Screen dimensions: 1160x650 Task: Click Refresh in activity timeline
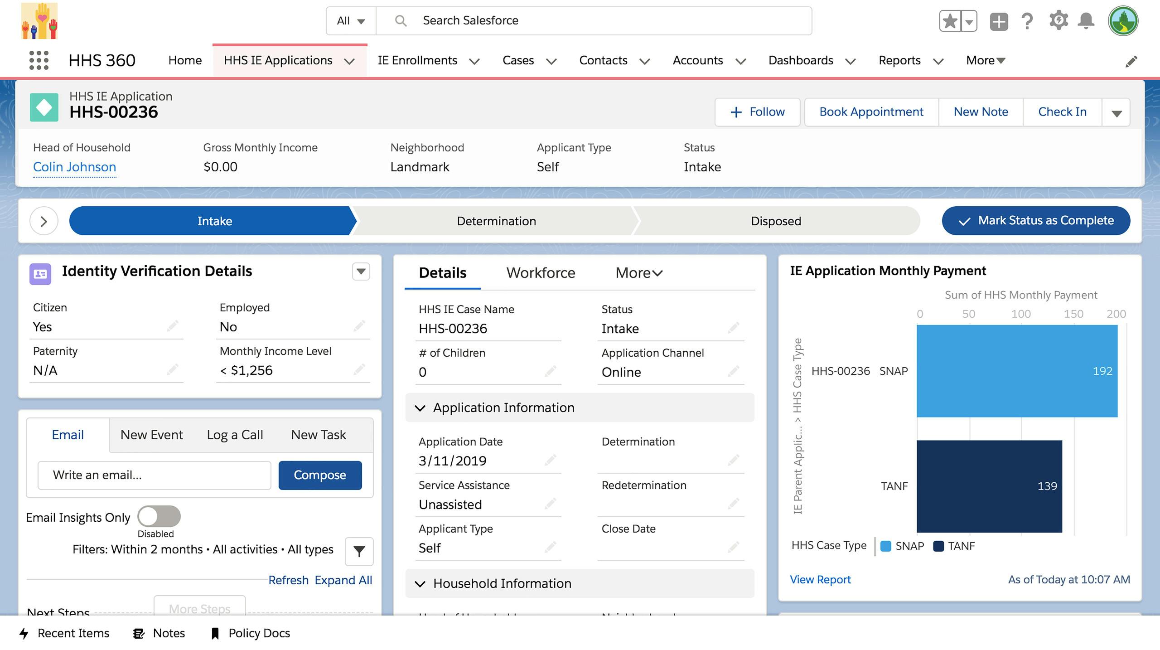[x=288, y=580]
